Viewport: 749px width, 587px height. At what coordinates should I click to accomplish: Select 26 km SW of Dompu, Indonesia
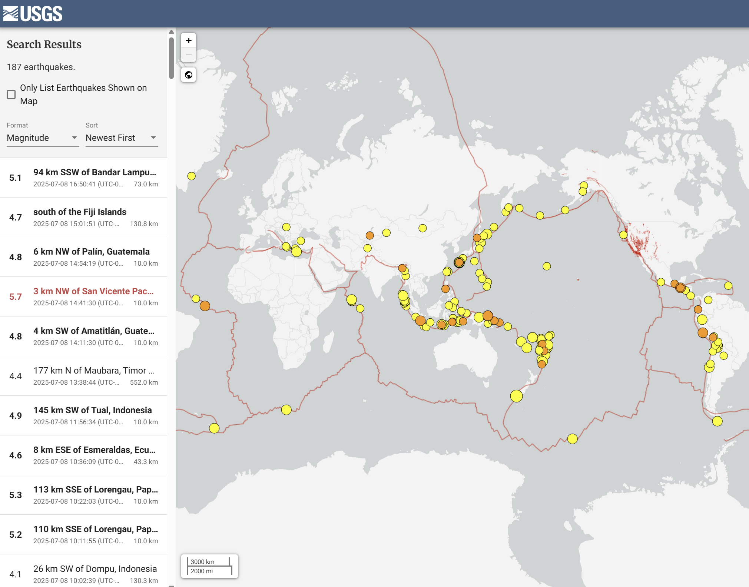click(x=83, y=571)
